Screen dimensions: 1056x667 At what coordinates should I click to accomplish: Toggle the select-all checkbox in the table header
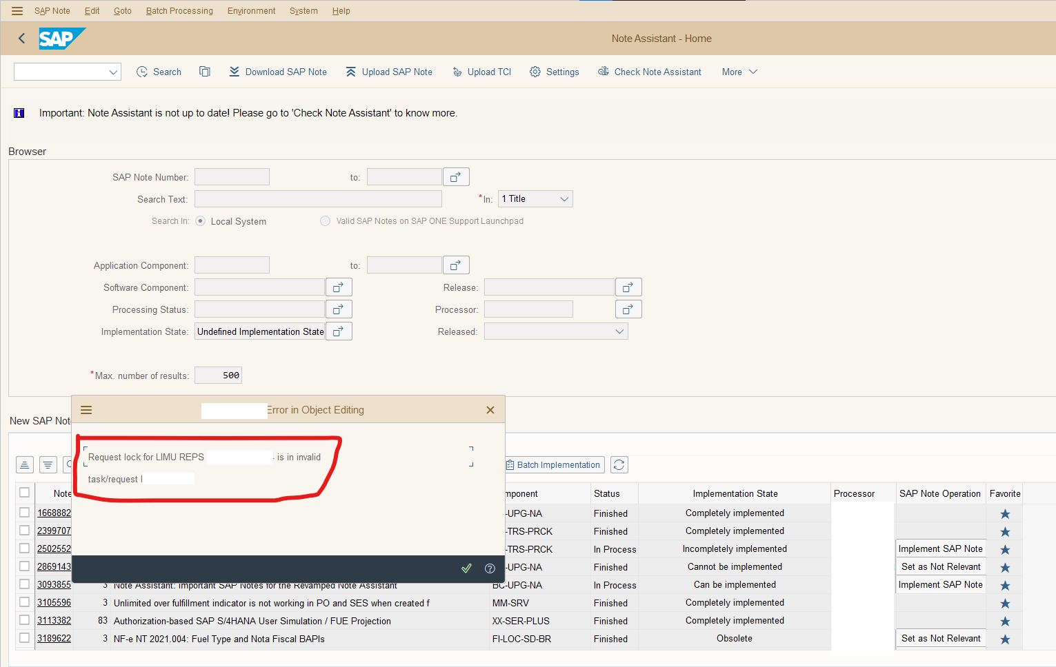point(25,493)
